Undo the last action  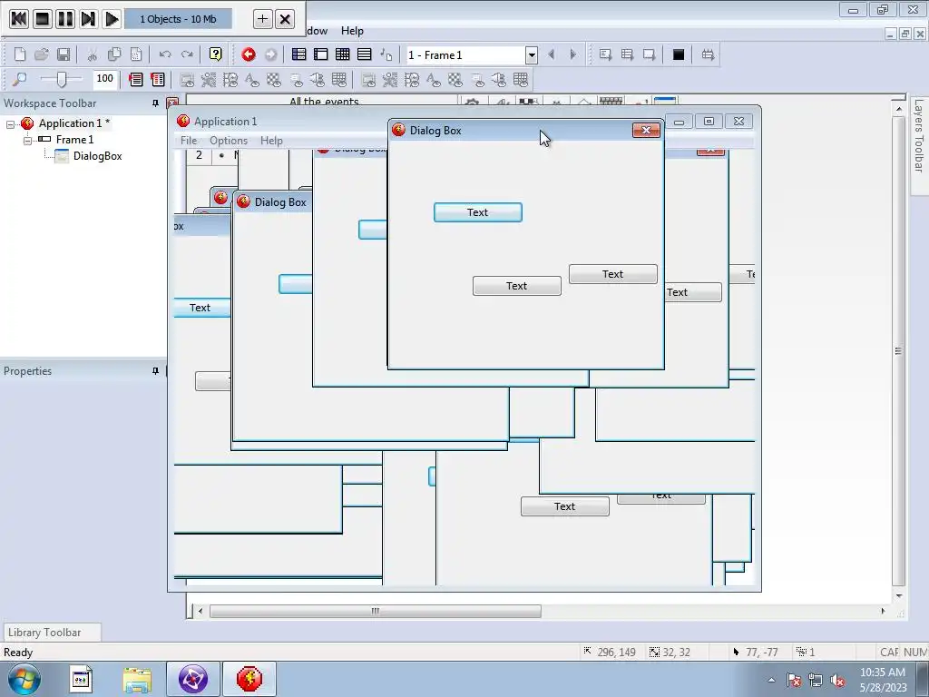point(165,55)
